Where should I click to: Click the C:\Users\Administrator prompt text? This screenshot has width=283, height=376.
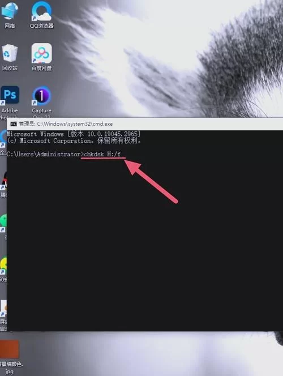(44, 154)
